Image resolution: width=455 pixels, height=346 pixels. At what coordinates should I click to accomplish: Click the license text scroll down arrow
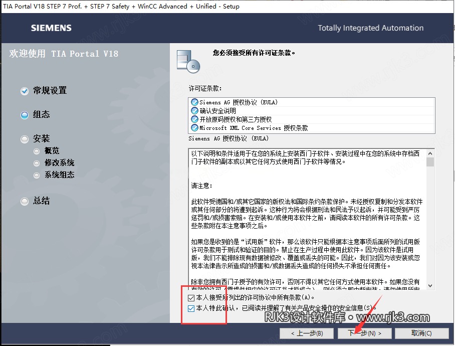coord(430,286)
